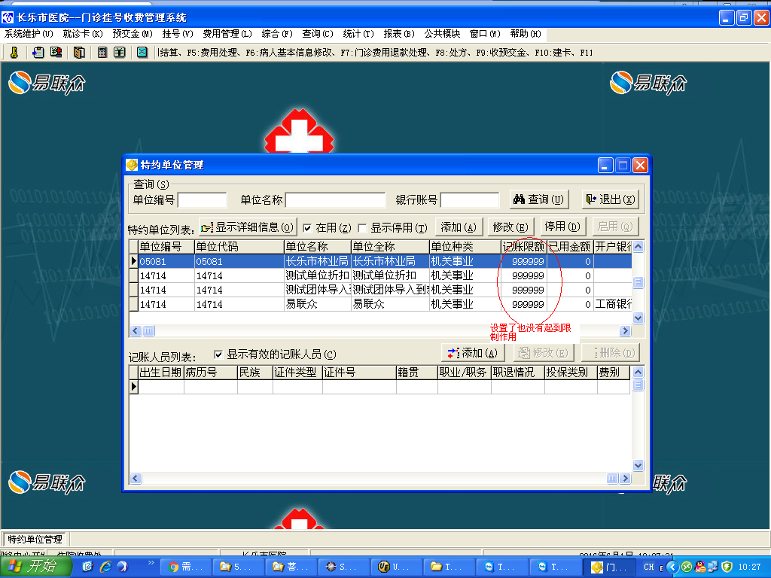Click the 显示详细信息 button
Image resolution: width=771 pixels, height=578 pixels.
(x=247, y=227)
